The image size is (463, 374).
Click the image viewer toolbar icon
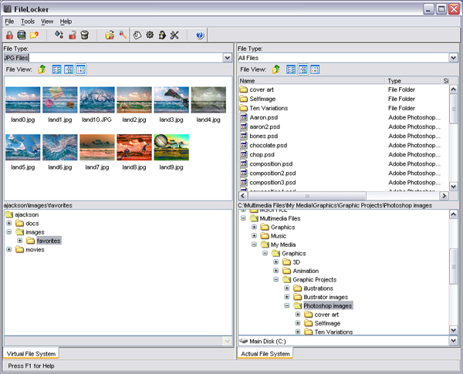pos(22,35)
